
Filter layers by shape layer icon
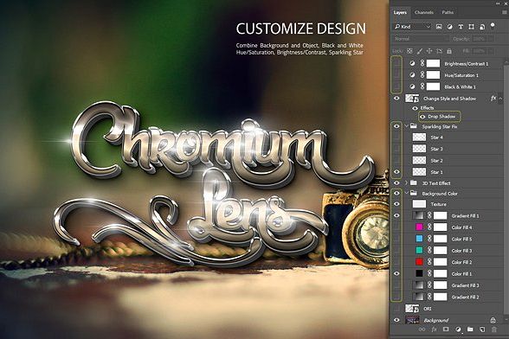[x=471, y=27]
